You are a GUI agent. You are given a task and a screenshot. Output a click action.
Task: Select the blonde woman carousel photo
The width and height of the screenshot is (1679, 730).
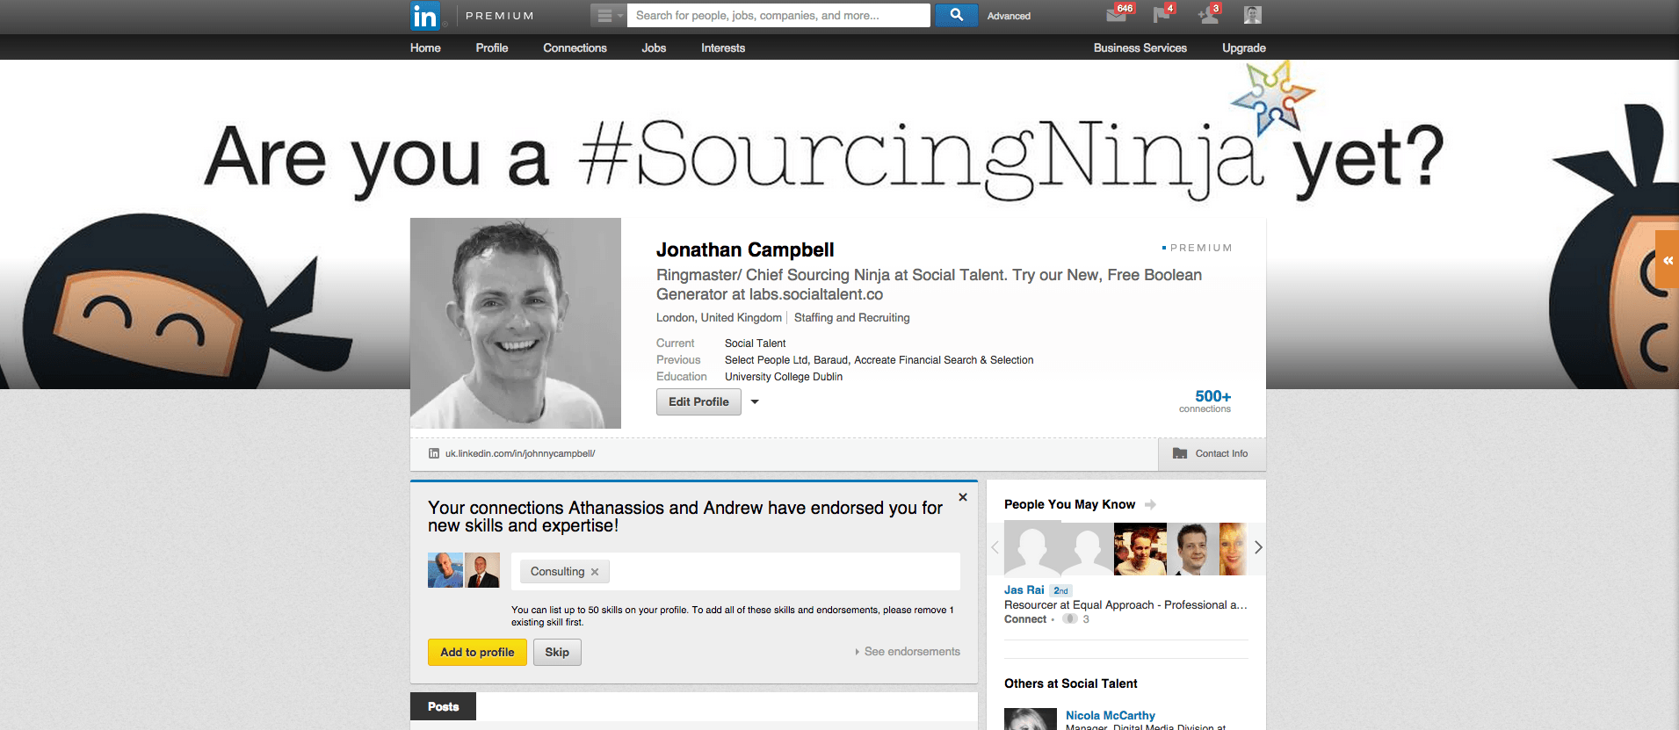click(1233, 548)
